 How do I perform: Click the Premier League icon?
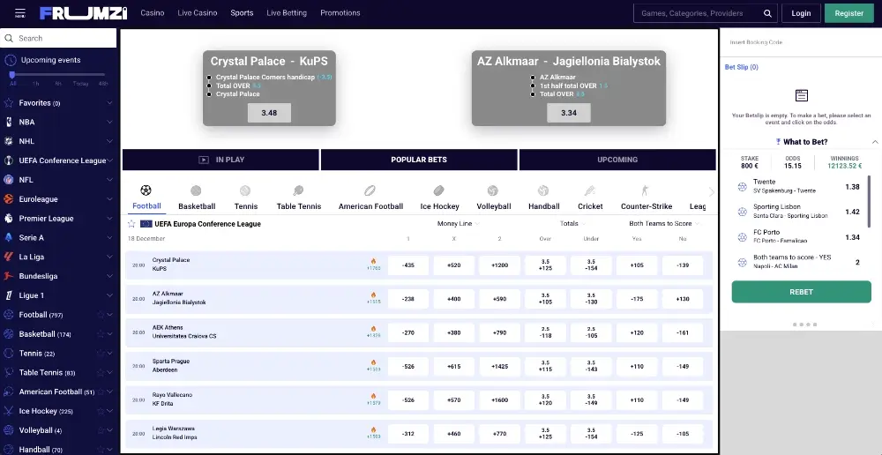pyautogui.click(x=9, y=218)
